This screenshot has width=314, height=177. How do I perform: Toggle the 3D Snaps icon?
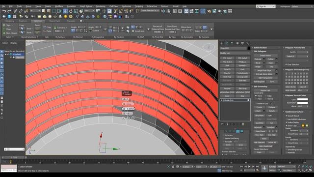[x=115, y=11]
